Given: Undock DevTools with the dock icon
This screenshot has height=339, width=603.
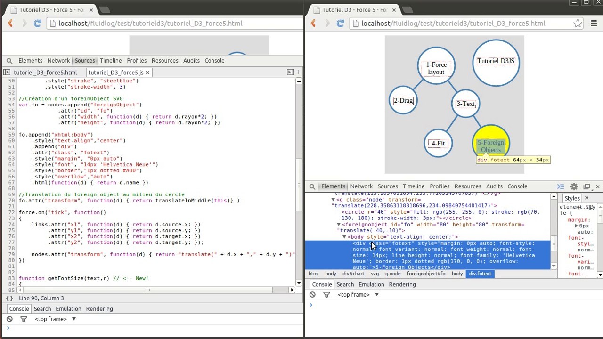Looking at the screenshot, I should (x=587, y=186).
